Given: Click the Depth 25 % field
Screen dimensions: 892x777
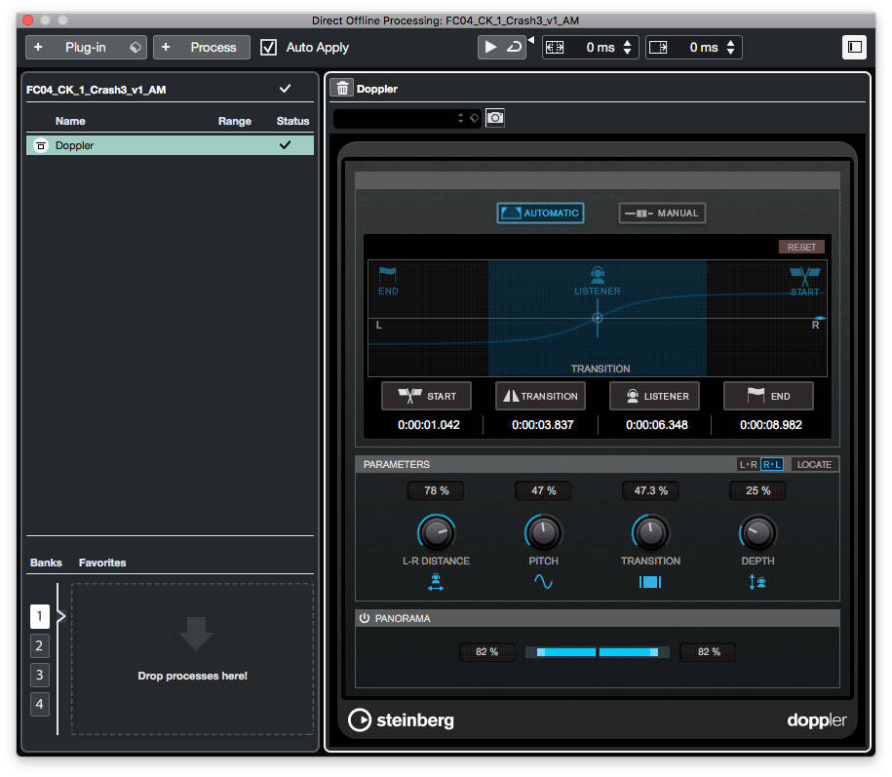Looking at the screenshot, I should [757, 490].
